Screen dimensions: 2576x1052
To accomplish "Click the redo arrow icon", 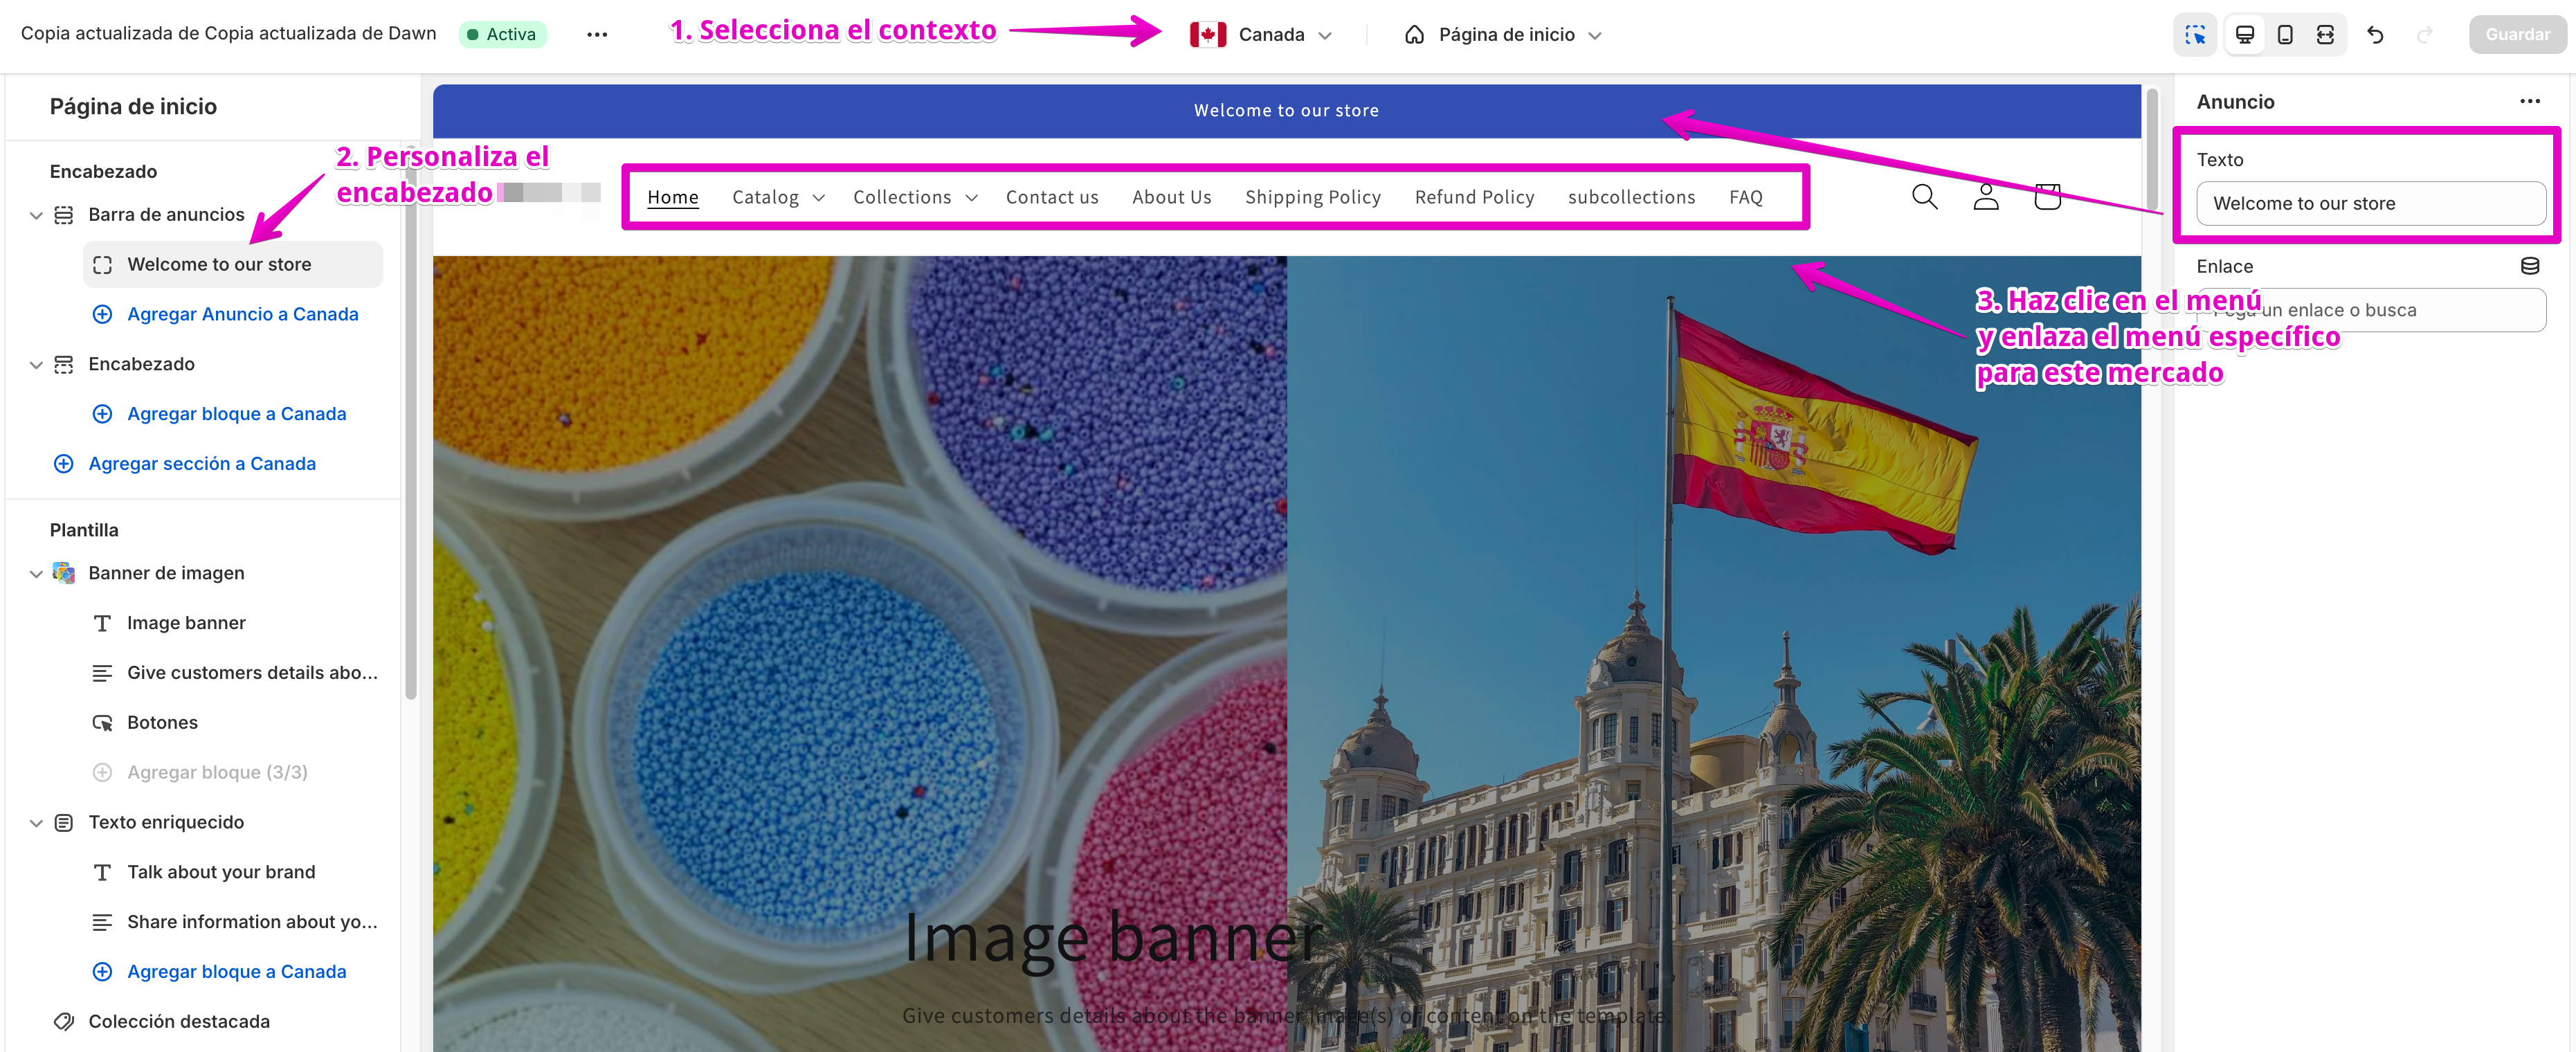I will tap(2424, 34).
